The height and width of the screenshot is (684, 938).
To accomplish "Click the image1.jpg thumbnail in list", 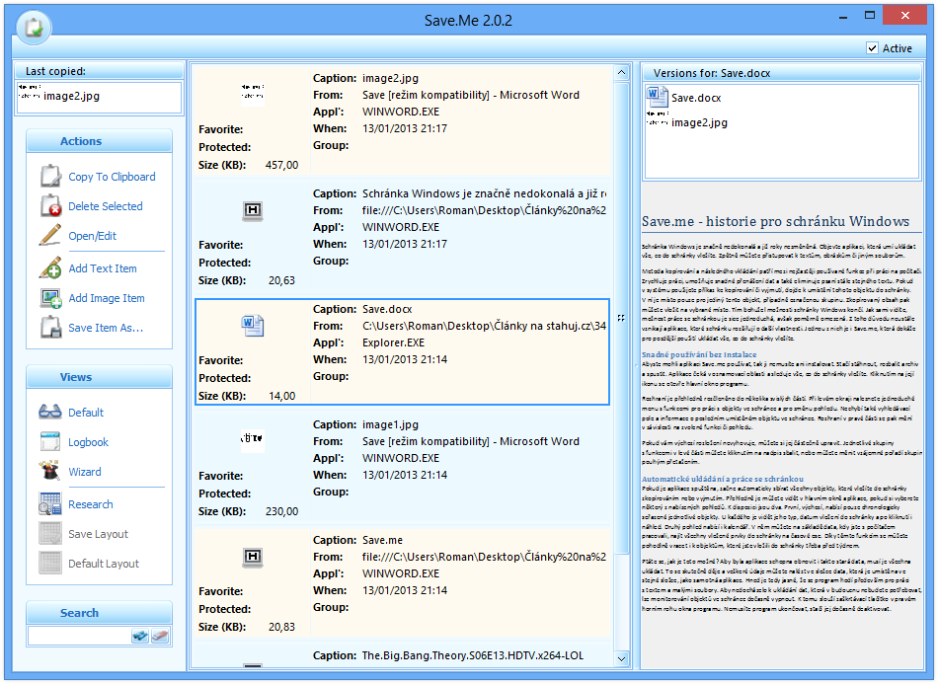I will (253, 440).
